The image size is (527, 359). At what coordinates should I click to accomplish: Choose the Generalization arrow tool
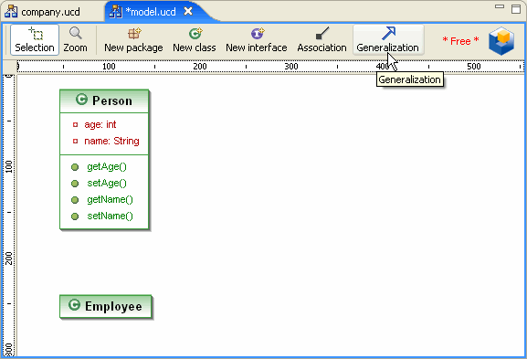pyautogui.click(x=388, y=39)
